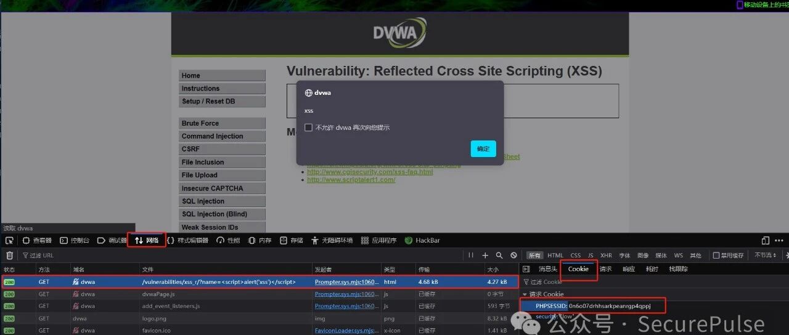Viewport: 789px width, 335px height.
Task: Open SQL Injection (Blind) in sidebar
Action: [222, 214]
